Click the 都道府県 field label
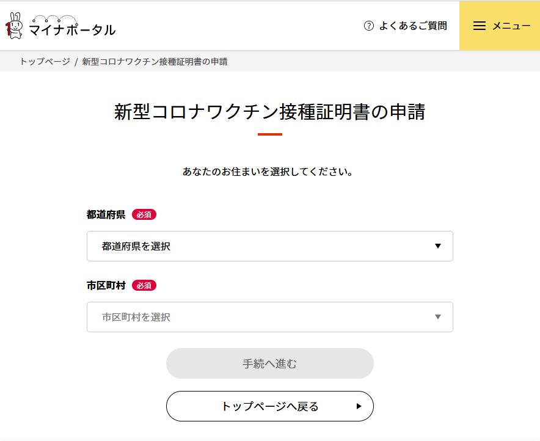The height and width of the screenshot is (441, 540). coord(106,214)
